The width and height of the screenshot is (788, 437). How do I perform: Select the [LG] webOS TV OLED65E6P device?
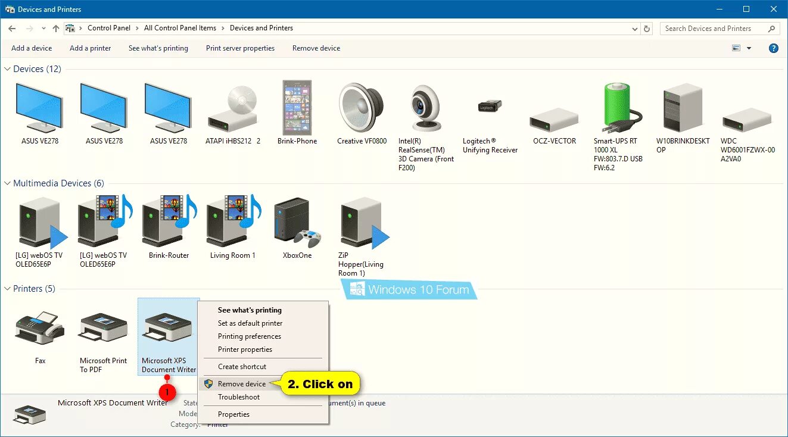39,220
